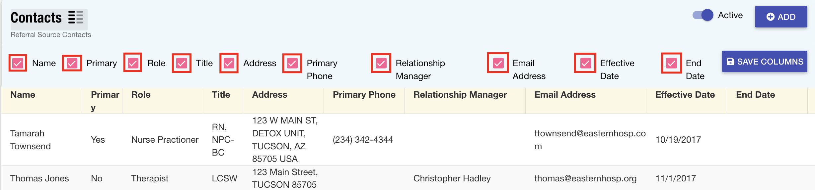Uncheck the Role column checkbox

133,63
